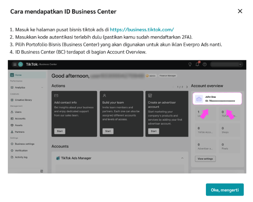
Task: Click the TikTok Business Center logo
Action: (41, 64)
